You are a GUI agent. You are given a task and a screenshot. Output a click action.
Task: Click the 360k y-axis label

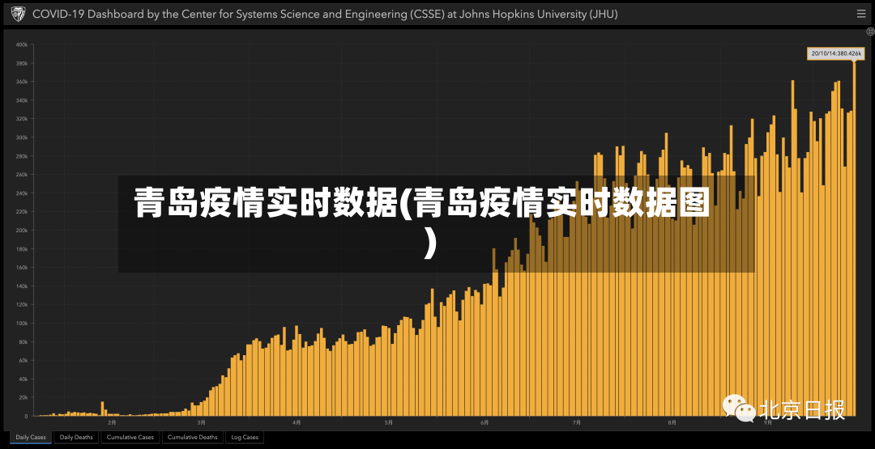pos(22,82)
